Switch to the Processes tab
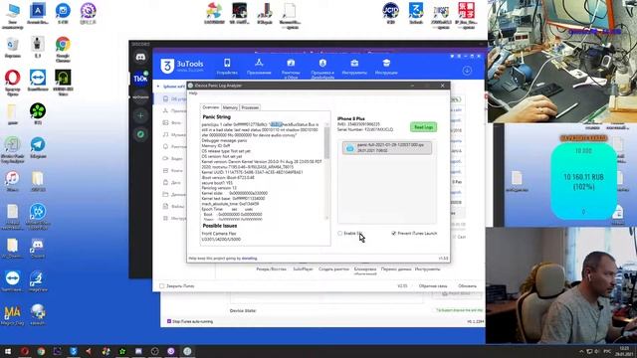 [x=250, y=107]
